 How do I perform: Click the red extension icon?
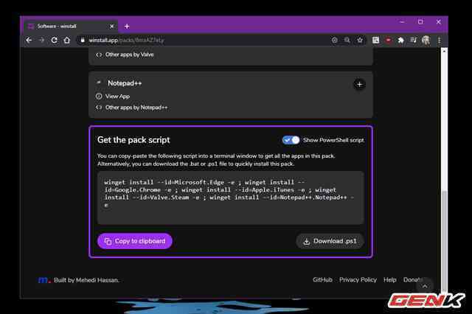coord(389,40)
